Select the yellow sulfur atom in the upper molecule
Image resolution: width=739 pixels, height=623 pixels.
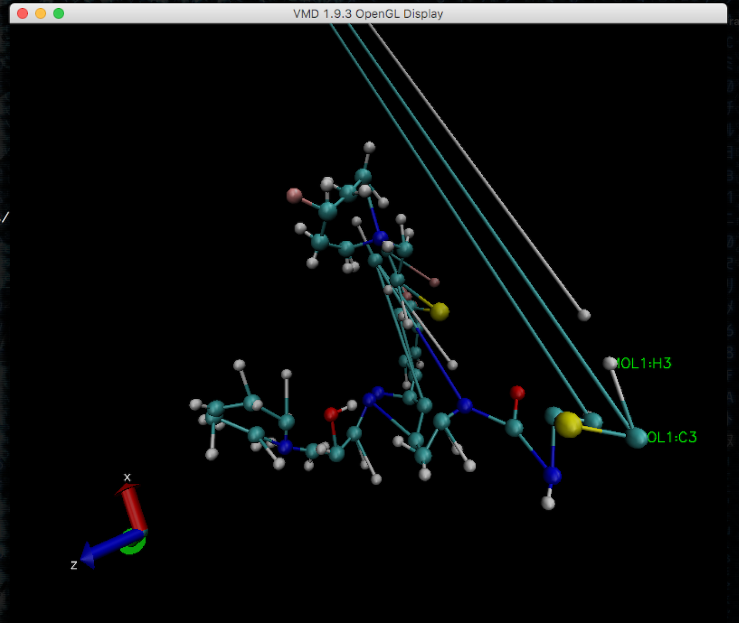441,311
